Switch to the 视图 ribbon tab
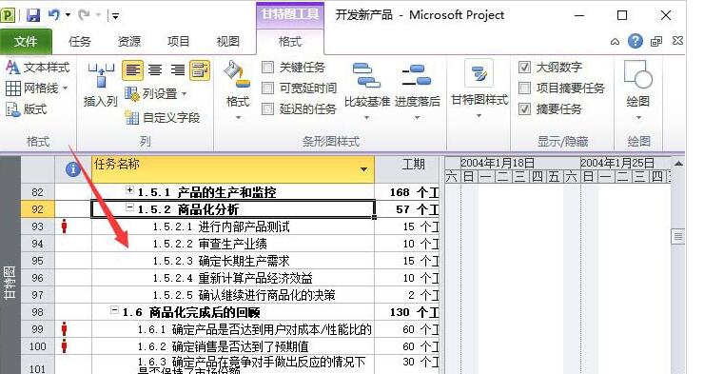The image size is (704, 374). [x=227, y=42]
